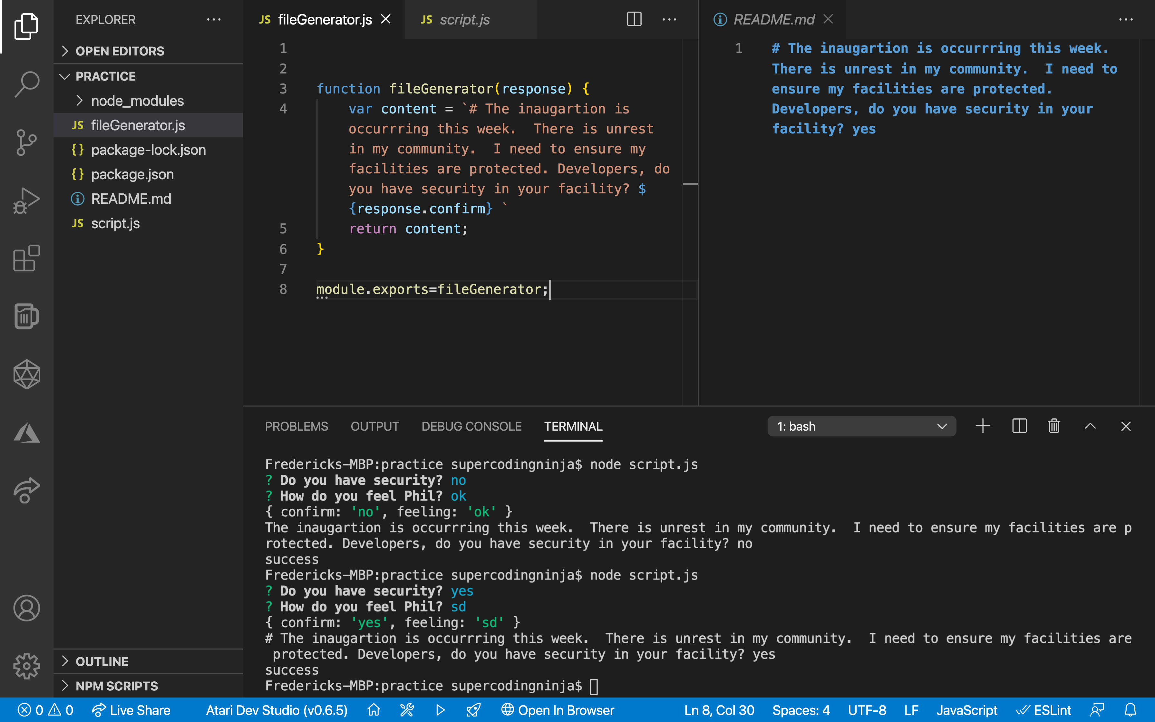Open the Search view
Screen dimensions: 1155x722
coord(26,84)
